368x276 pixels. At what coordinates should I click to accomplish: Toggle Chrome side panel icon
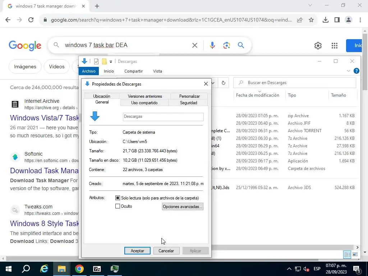pos(337,20)
